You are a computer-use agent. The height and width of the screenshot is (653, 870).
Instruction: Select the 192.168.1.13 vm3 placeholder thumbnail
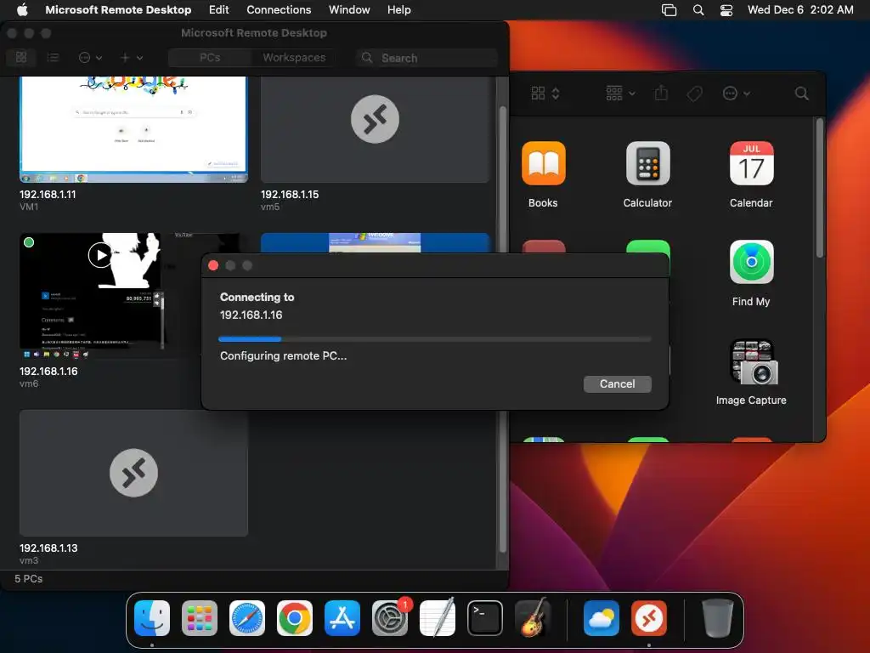[x=133, y=473]
